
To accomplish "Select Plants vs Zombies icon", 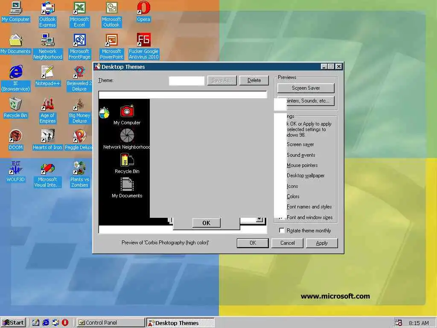I will [x=79, y=175].
